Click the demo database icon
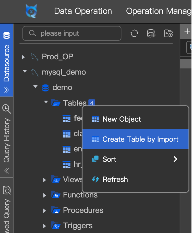 click(x=45, y=88)
